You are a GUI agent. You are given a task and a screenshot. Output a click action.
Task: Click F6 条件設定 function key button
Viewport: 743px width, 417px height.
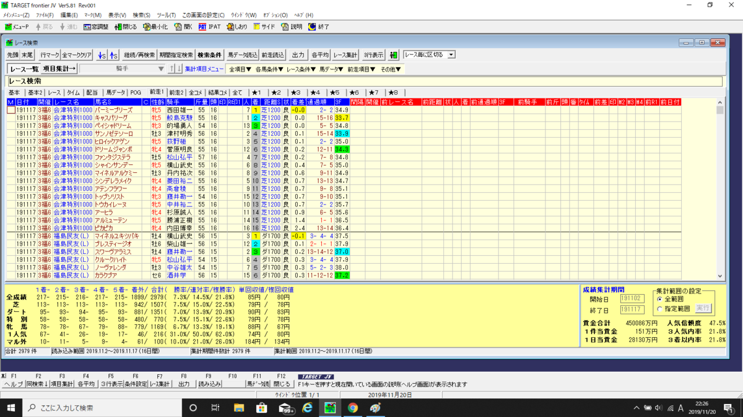click(136, 384)
